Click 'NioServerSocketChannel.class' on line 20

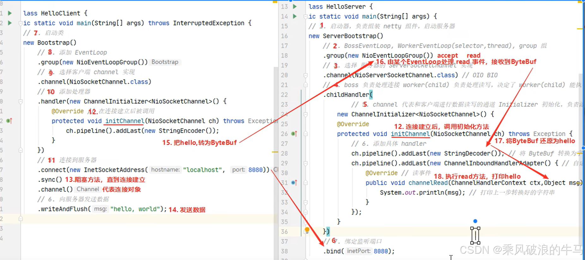point(405,75)
